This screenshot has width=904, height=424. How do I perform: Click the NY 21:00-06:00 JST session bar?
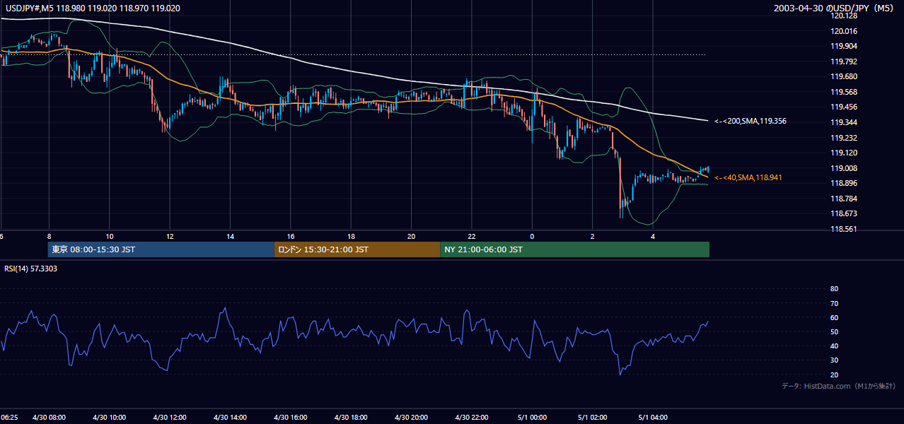(574, 249)
